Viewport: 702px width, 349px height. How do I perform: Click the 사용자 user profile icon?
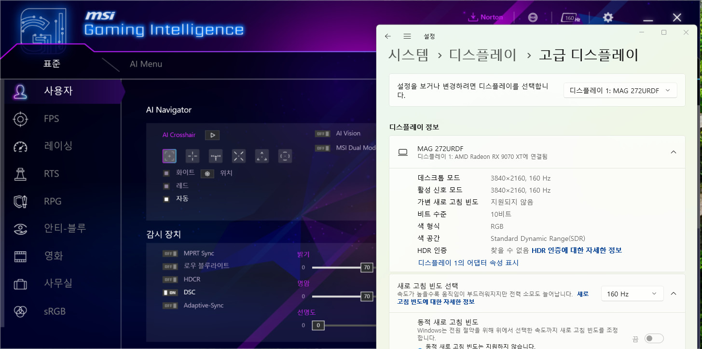pos(20,91)
